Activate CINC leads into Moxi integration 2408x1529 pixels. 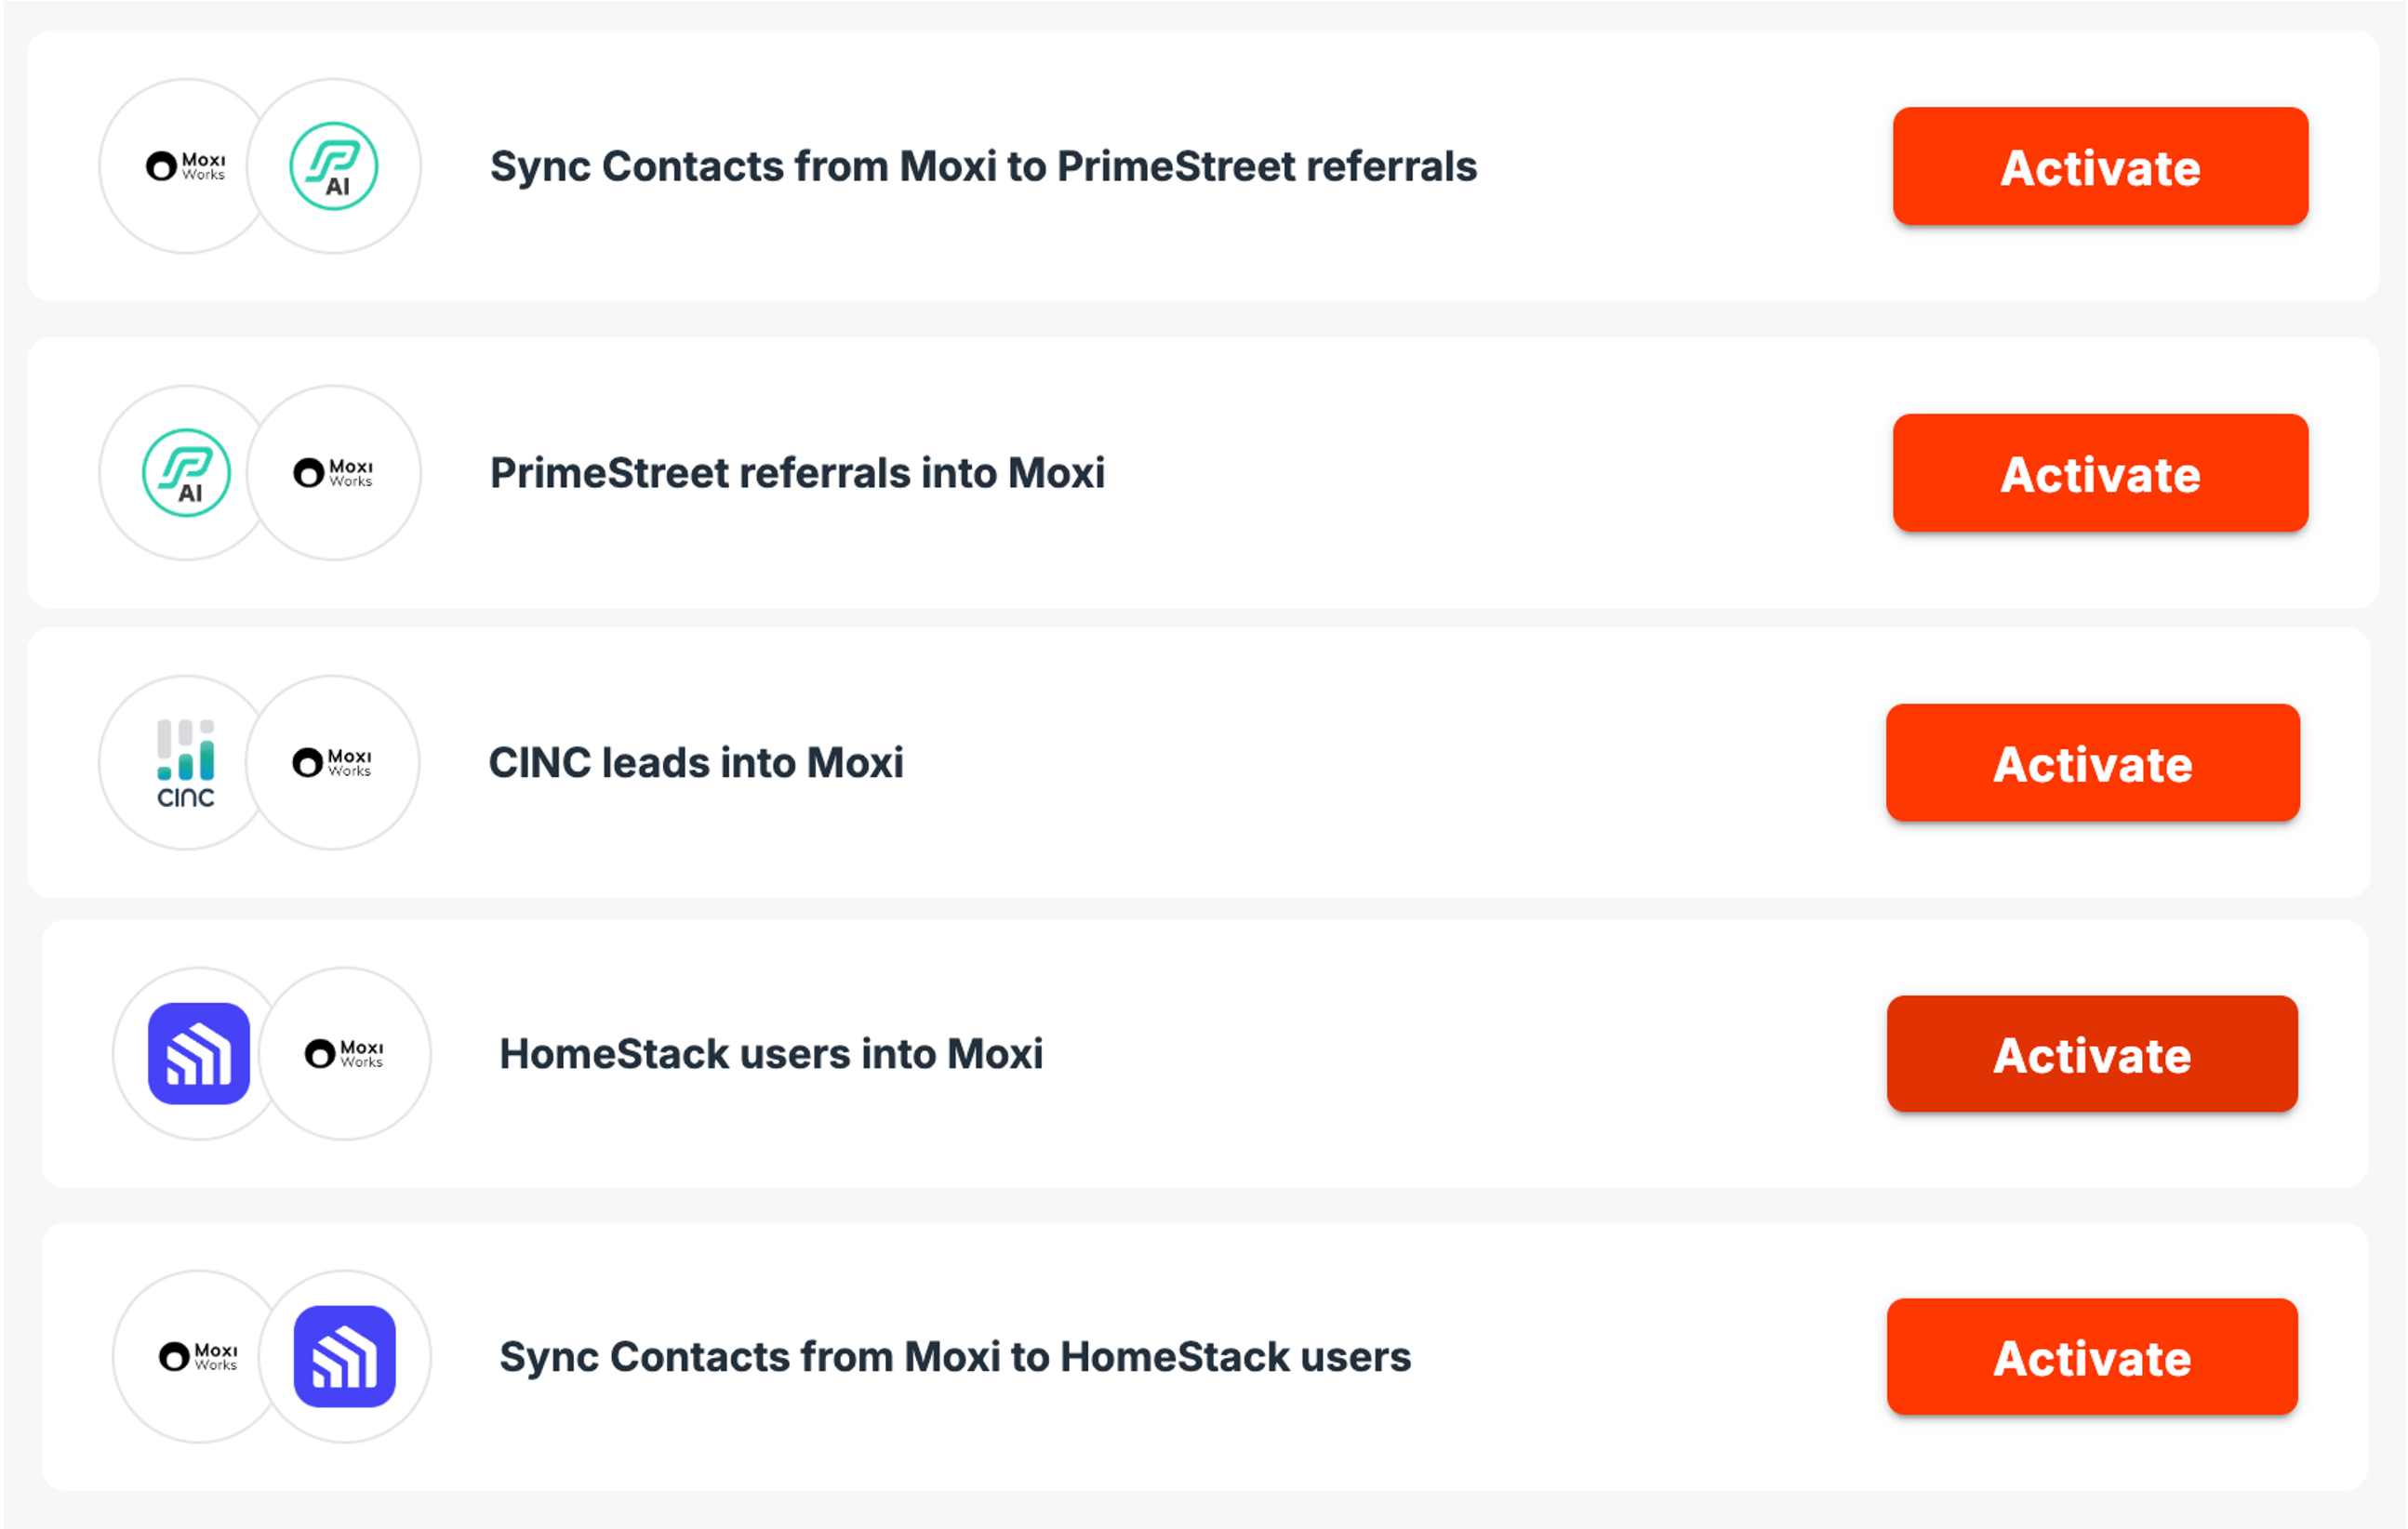(x=2093, y=762)
